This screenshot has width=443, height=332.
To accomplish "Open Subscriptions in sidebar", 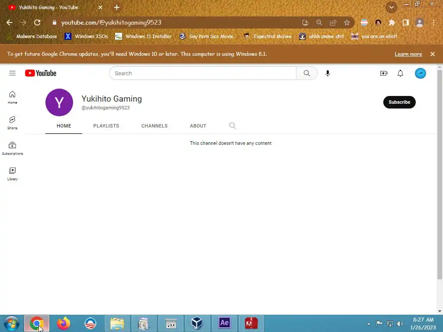I will pyautogui.click(x=12, y=149).
